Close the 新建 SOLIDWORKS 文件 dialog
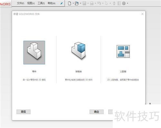 click(142, 14)
